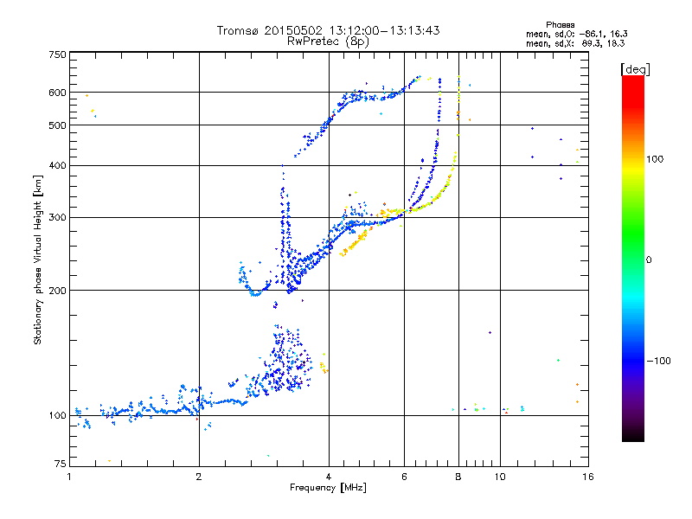Click the plot title 'Tromsø 20150502 13:12:00-13:13:43'
Screen dimensions: 692x519
click(328, 30)
